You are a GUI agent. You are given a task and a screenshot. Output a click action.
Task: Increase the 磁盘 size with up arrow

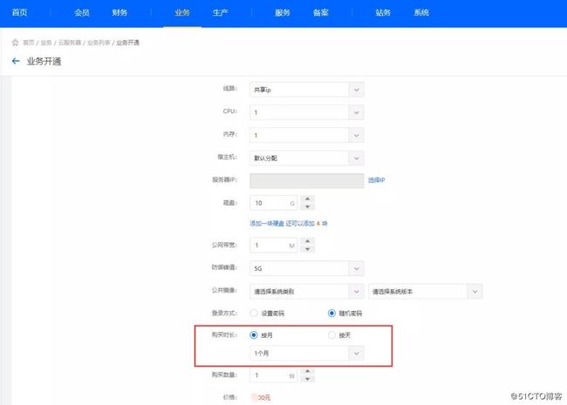point(307,199)
